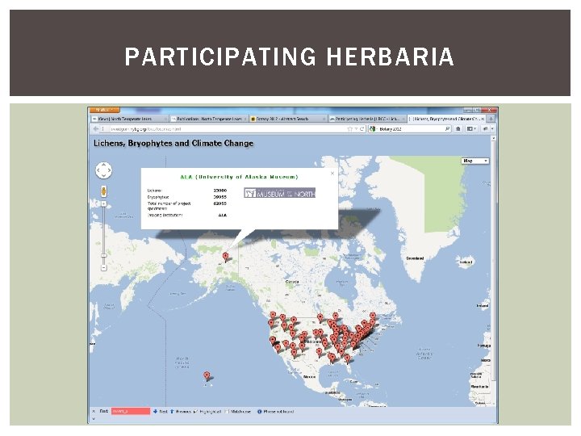The height and width of the screenshot is (436, 581).
Task: Select the Alaska map marker pin
Action: (x=225, y=257)
